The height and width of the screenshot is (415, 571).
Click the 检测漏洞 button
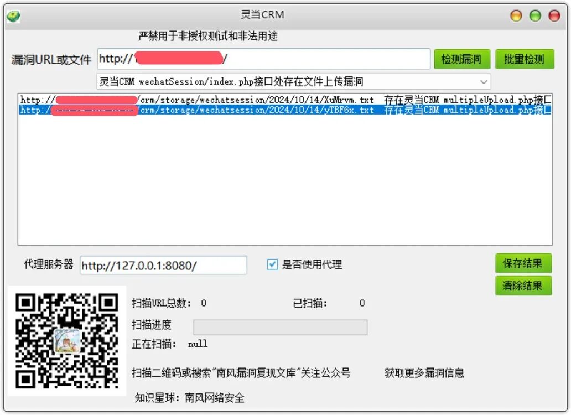coord(462,59)
